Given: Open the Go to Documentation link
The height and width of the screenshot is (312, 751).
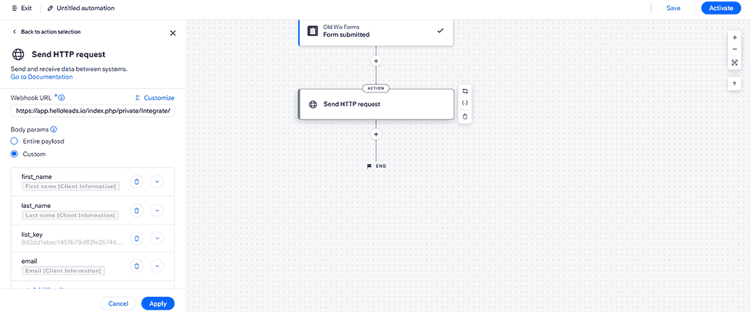Looking at the screenshot, I should click(x=41, y=77).
